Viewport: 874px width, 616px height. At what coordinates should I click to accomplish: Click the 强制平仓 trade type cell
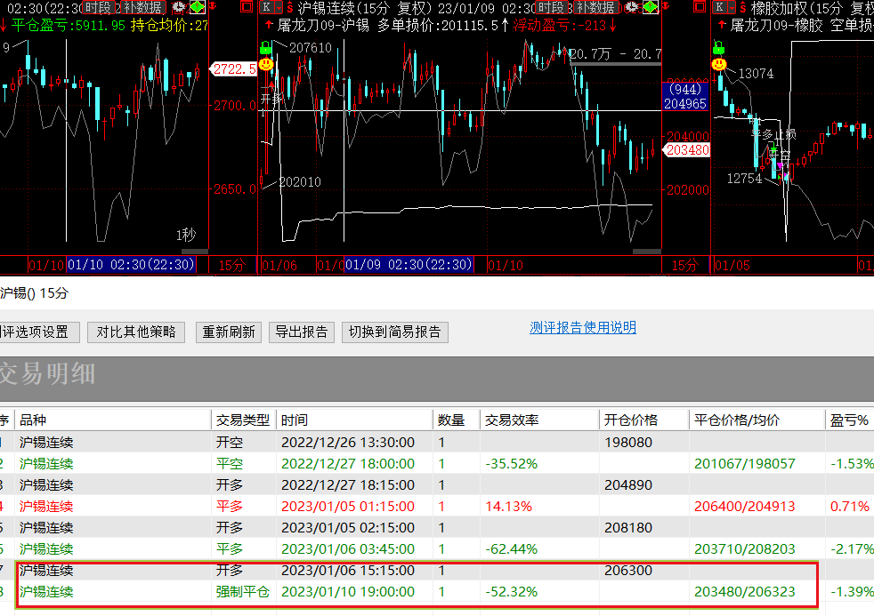tap(243, 591)
